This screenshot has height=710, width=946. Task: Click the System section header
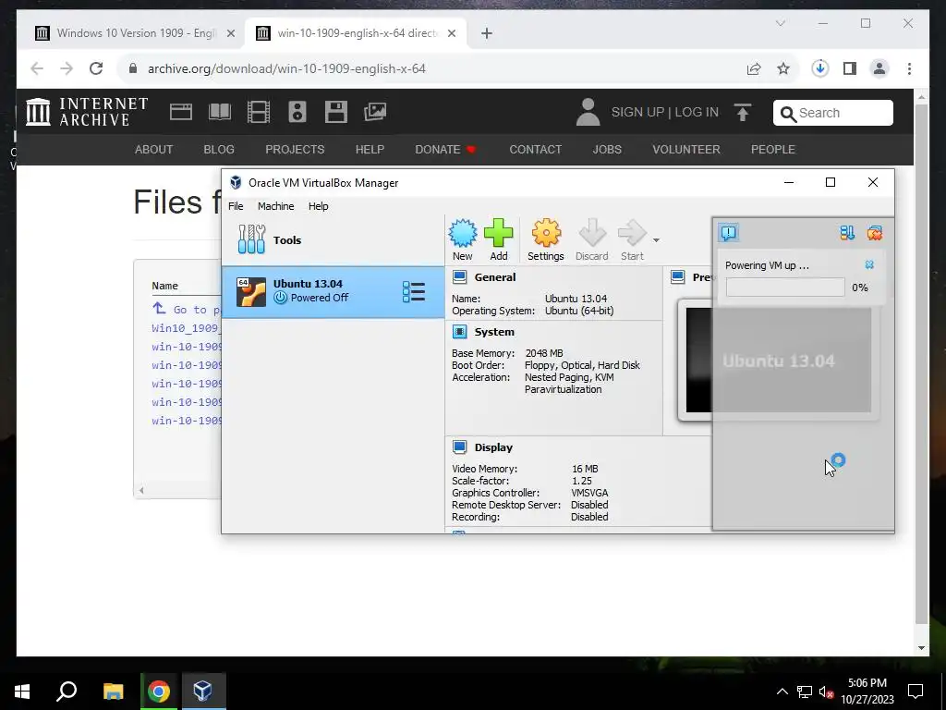494,332
